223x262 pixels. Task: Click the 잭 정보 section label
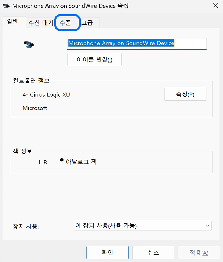pyautogui.click(x=23, y=151)
